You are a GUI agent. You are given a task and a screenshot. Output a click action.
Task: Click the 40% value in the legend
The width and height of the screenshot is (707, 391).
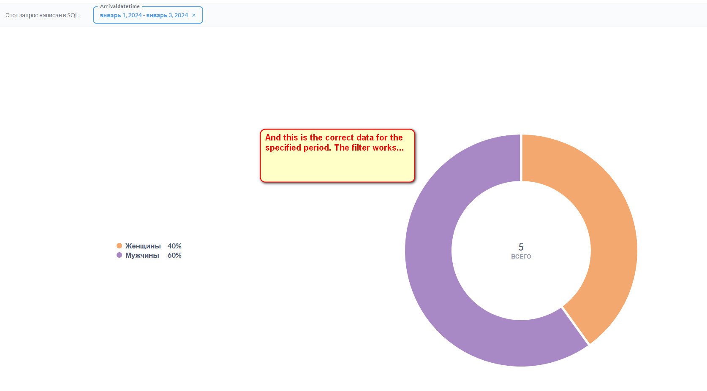click(174, 246)
